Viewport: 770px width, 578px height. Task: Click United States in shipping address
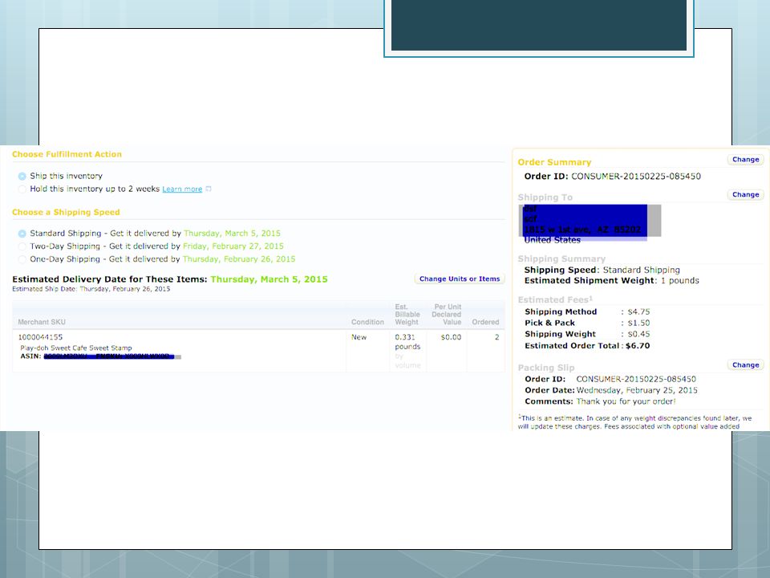pyautogui.click(x=552, y=240)
